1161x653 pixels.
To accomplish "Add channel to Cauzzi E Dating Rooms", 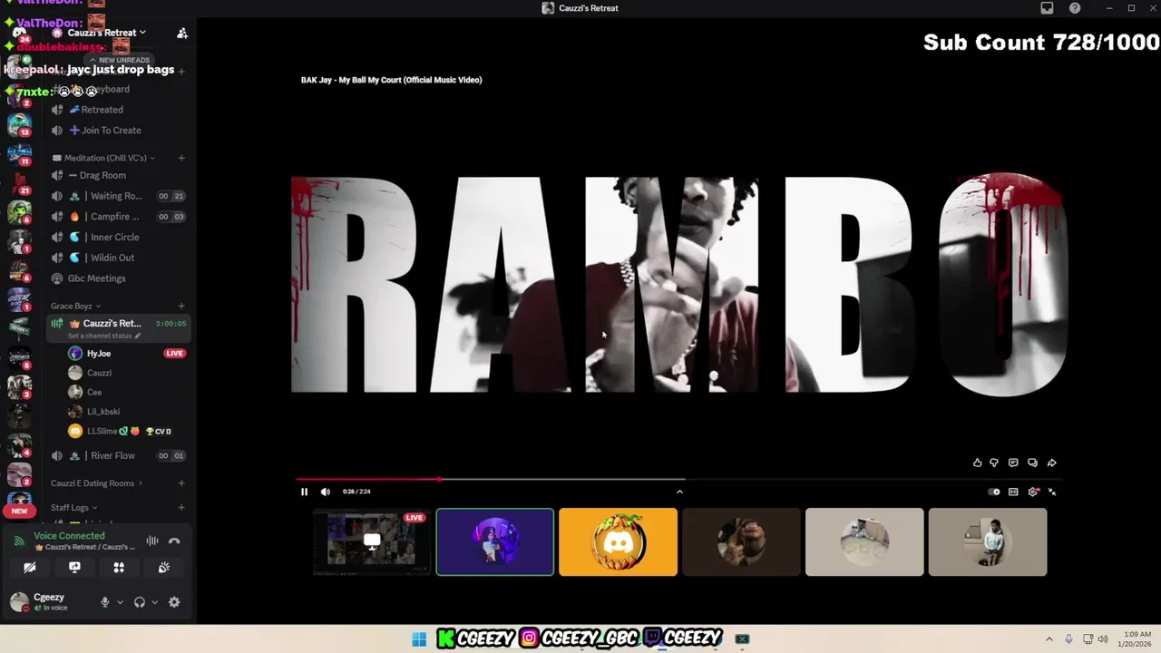I will pyautogui.click(x=181, y=483).
